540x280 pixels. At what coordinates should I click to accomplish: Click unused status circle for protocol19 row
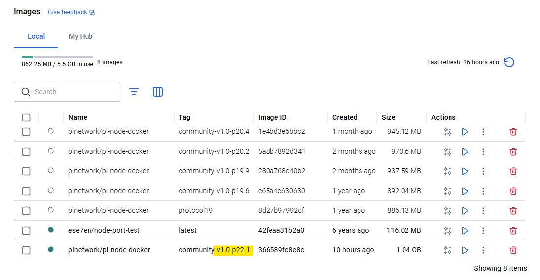pyautogui.click(x=51, y=210)
